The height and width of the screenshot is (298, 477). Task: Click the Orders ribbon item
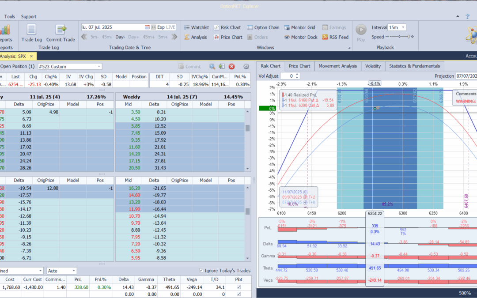(257, 37)
